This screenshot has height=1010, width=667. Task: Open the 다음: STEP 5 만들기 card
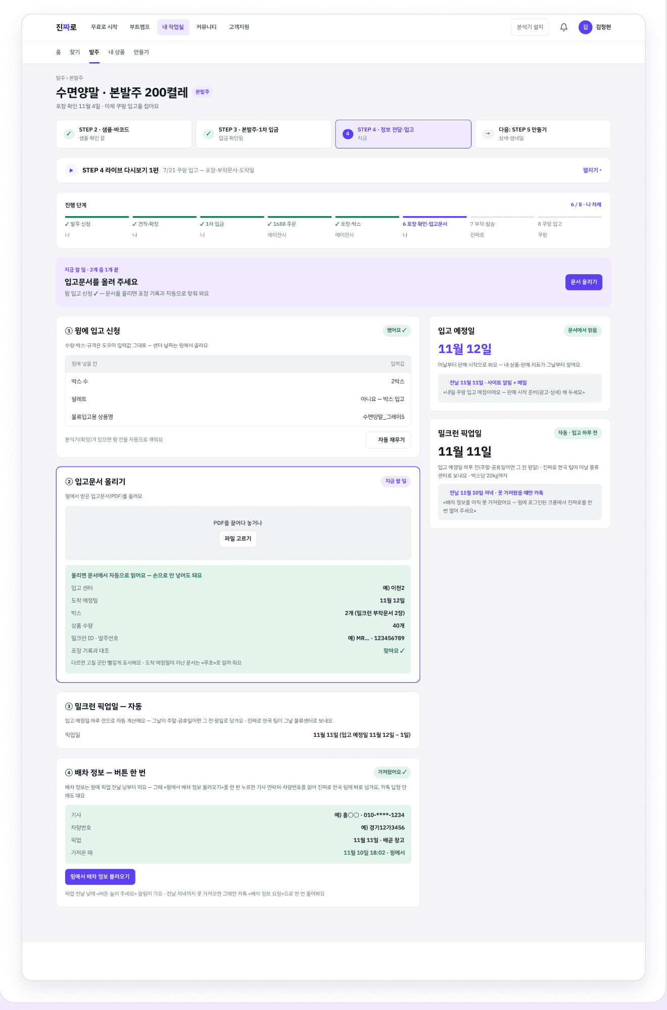(x=543, y=134)
